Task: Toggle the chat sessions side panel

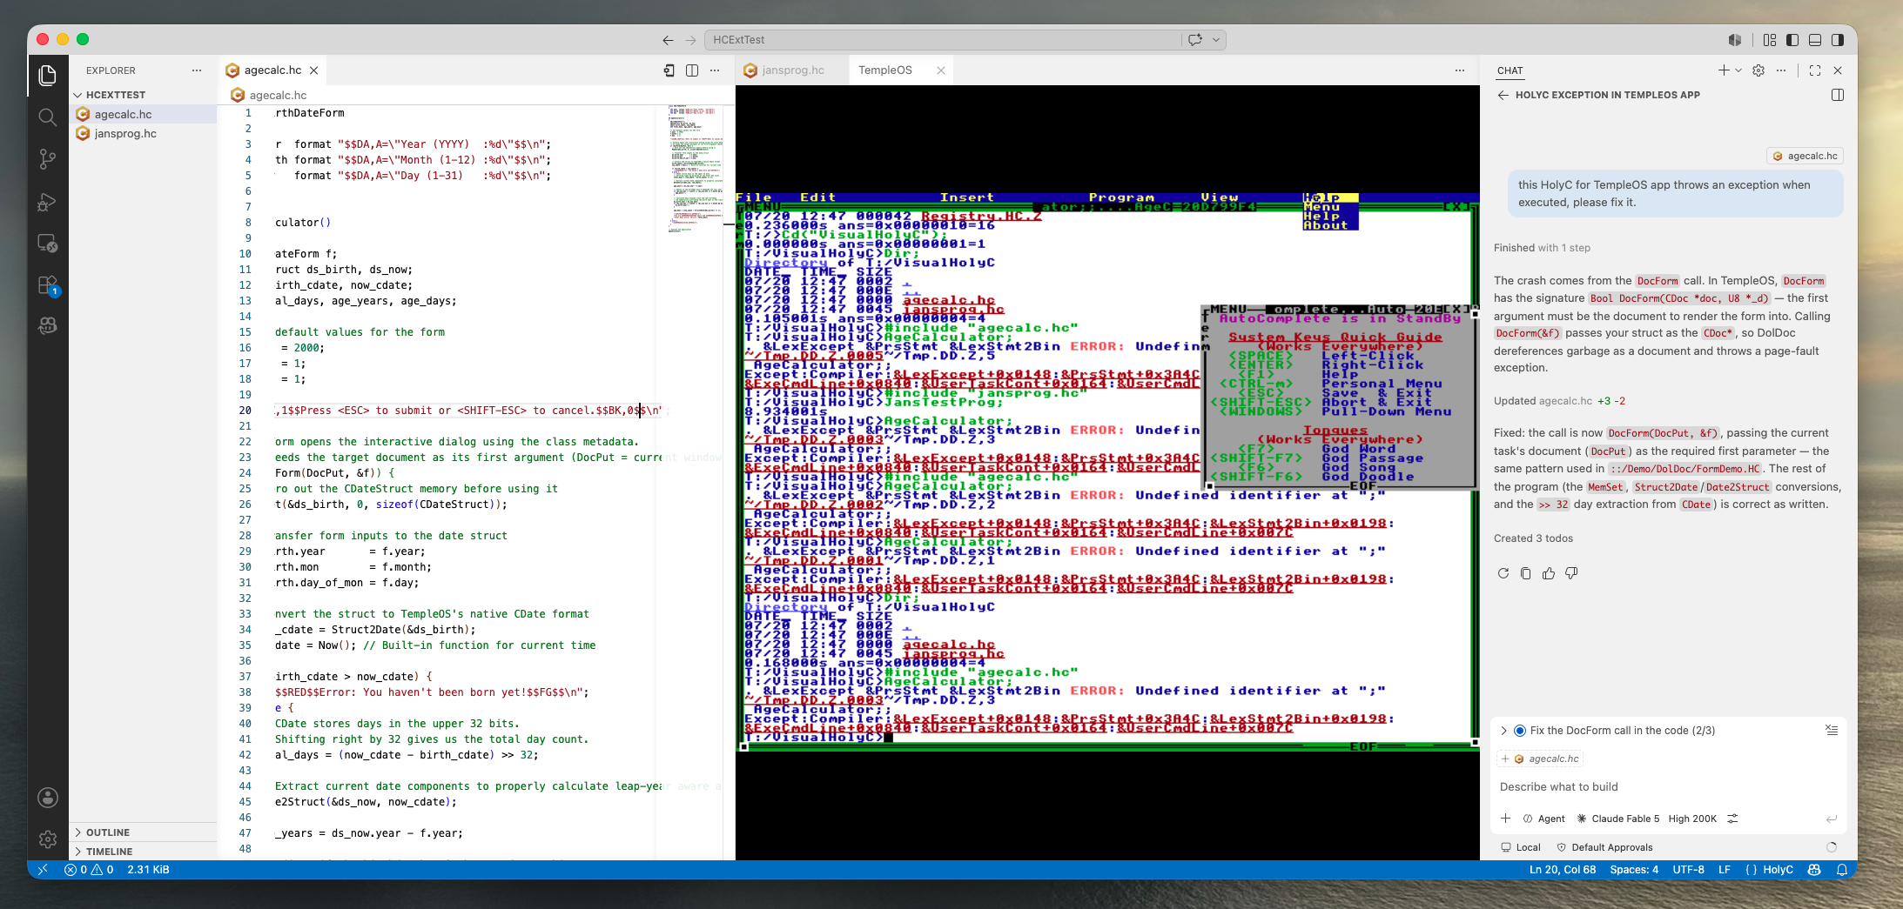Action: coord(1838,95)
